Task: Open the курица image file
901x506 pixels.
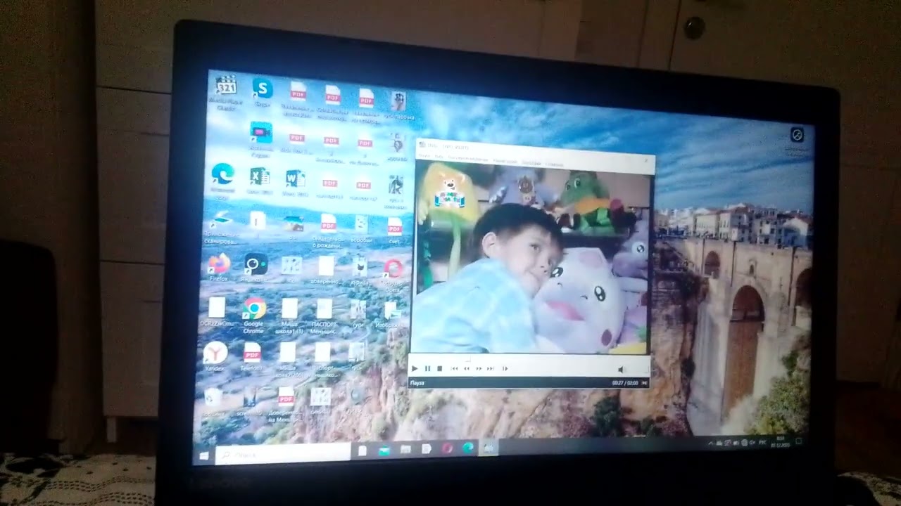Action: (360, 271)
